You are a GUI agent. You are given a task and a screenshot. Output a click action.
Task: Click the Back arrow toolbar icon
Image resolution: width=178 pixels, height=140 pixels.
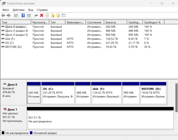[x=3, y=15]
